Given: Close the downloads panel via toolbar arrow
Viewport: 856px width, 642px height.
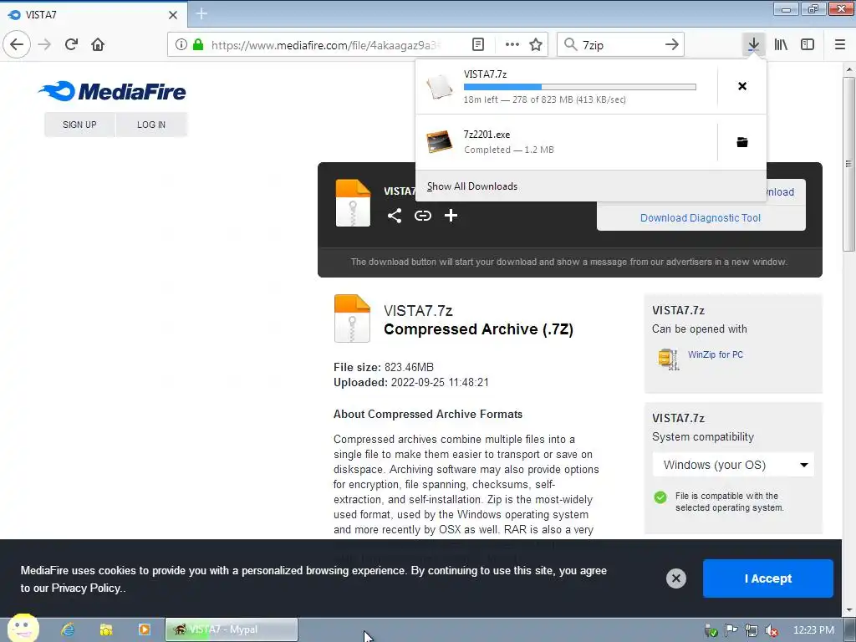Looking at the screenshot, I should point(753,44).
